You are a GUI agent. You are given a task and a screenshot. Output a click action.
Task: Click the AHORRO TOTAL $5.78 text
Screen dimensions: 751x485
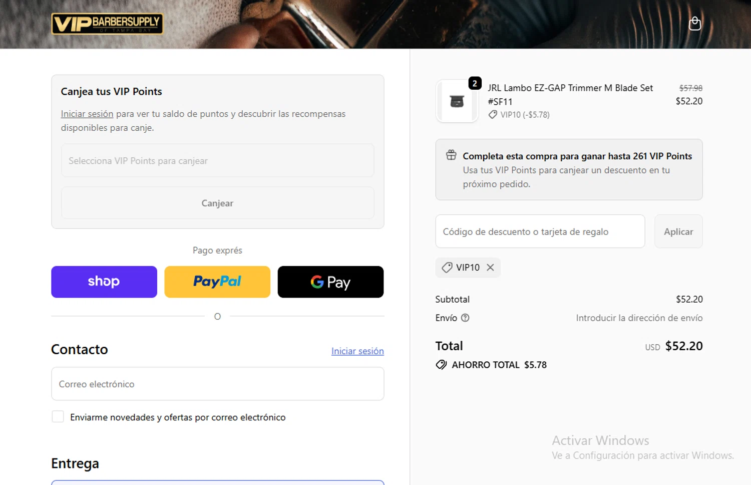(499, 365)
